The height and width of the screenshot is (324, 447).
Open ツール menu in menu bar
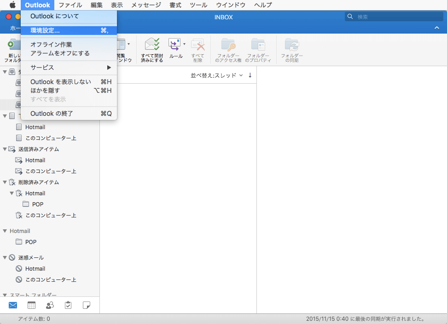point(198,5)
